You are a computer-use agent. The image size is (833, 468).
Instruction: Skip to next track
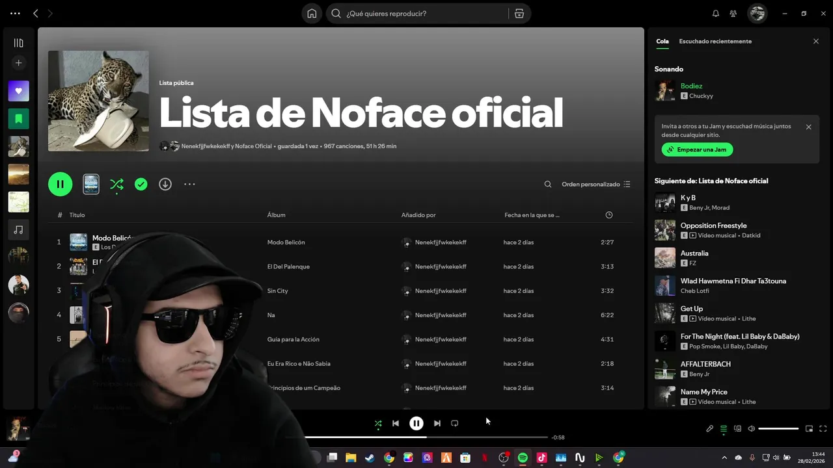click(x=437, y=423)
